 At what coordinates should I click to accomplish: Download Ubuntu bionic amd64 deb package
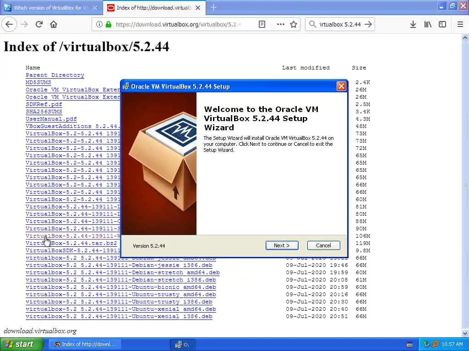pyautogui.click(x=121, y=287)
